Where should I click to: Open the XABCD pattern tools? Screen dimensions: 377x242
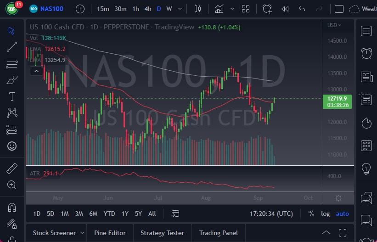pos(12,113)
